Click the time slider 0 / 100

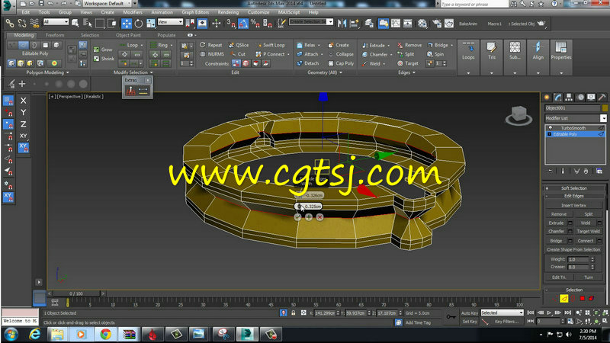pos(76,293)
